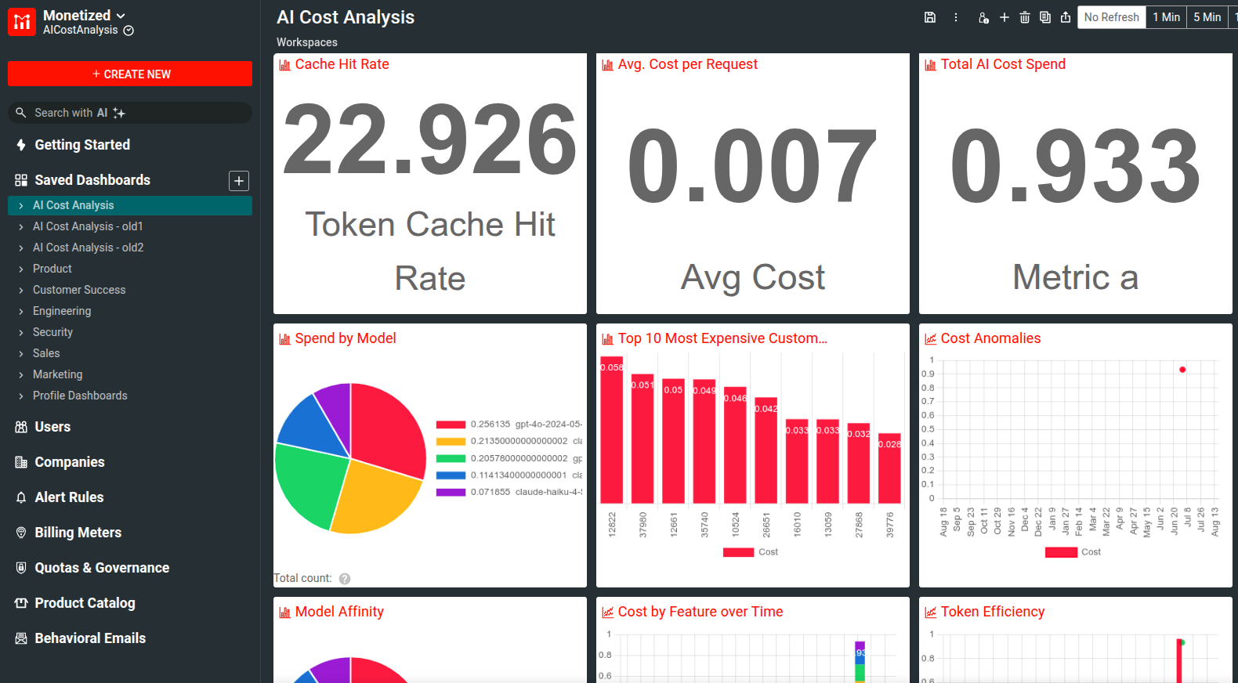Expand the AI Cost Analysis dashboard chevron

pyautogui.click(x=21, y=205)
